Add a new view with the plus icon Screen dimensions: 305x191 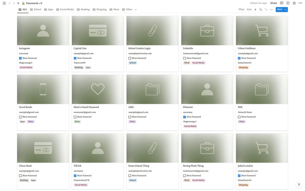click(136, 9)
